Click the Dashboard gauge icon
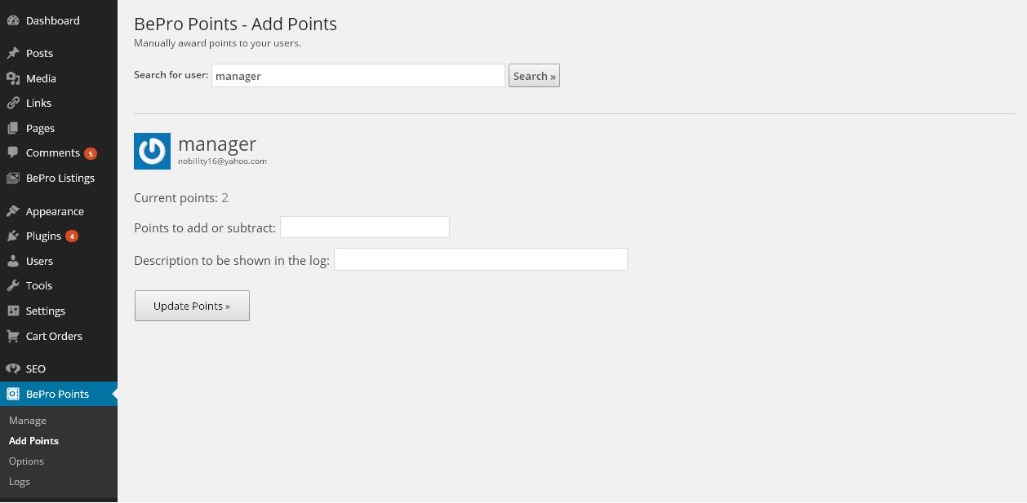 13,20
